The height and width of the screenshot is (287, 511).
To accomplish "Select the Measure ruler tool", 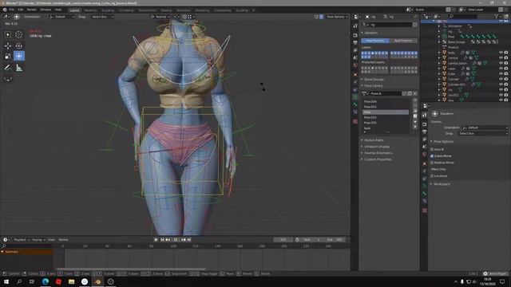I will click(x=19, y=68).
